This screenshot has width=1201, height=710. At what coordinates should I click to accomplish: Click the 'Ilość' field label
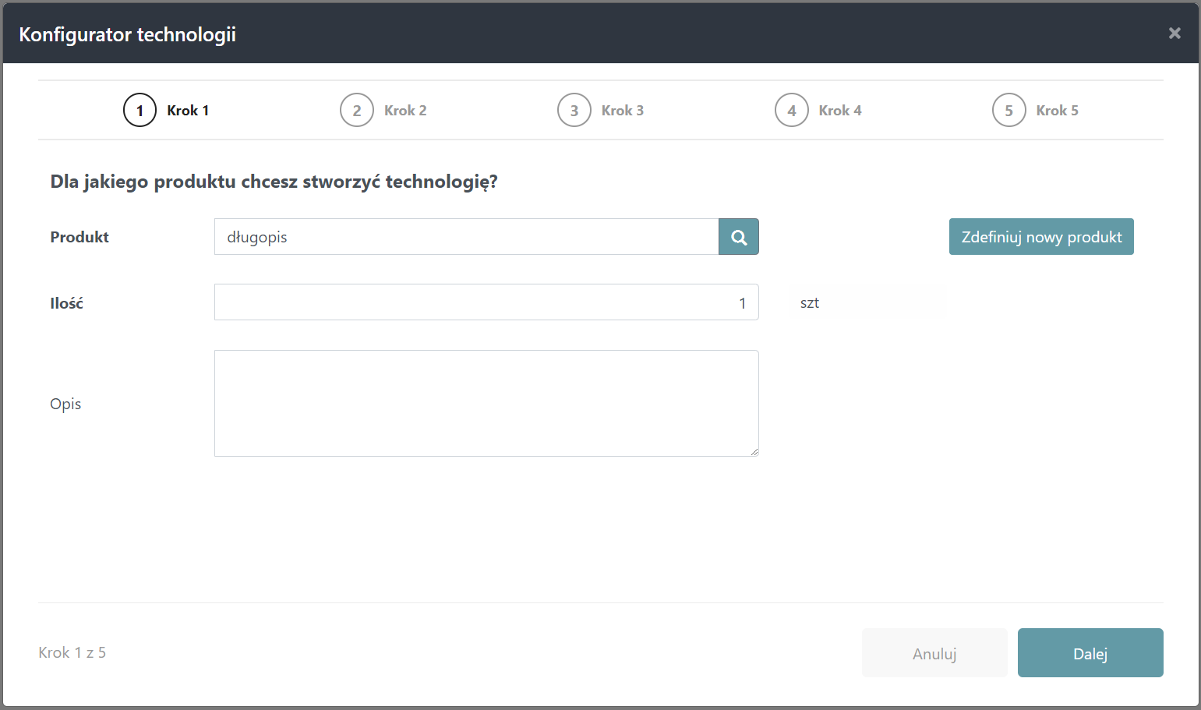(66, 303)
